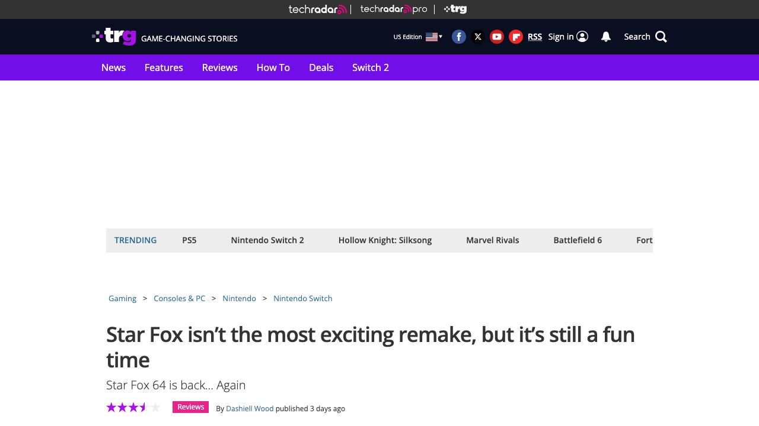Click subtitle 'Star Fox 64 is back… Again'
The height and width of the screenshot is (426, 759).
tap(176, 385)
